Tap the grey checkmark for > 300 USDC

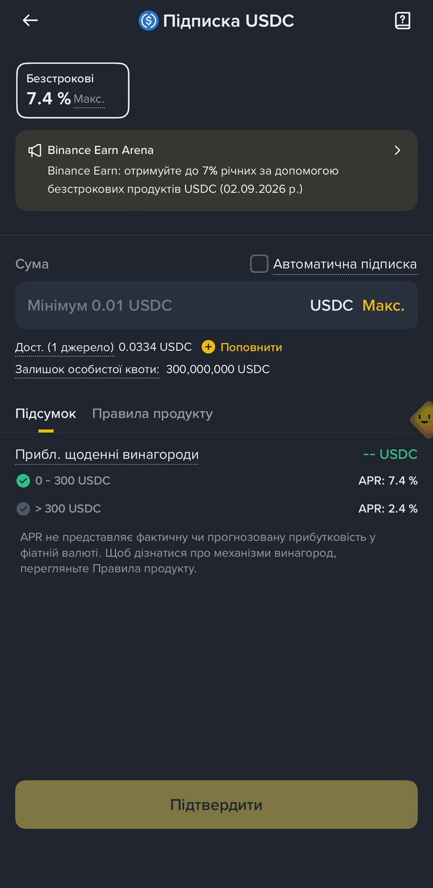tap(23, 508)
